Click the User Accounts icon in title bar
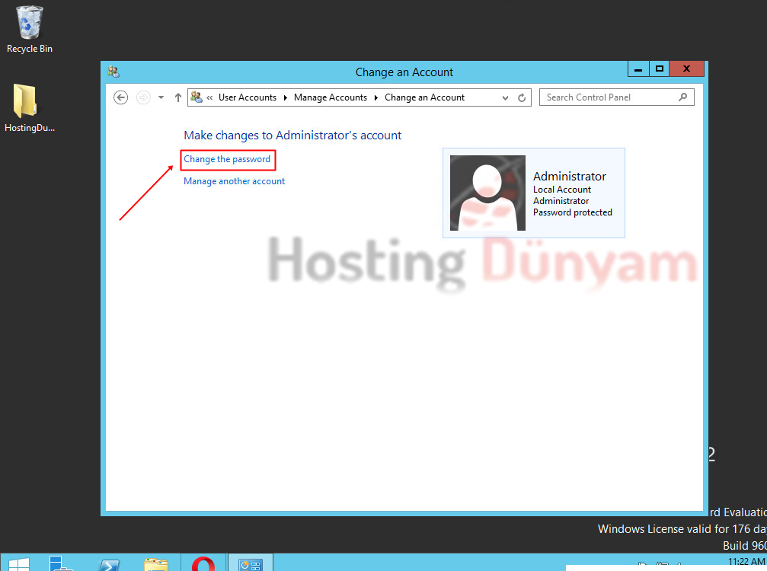Viewport: 767px width, 571px height. [x=113, y=72]
